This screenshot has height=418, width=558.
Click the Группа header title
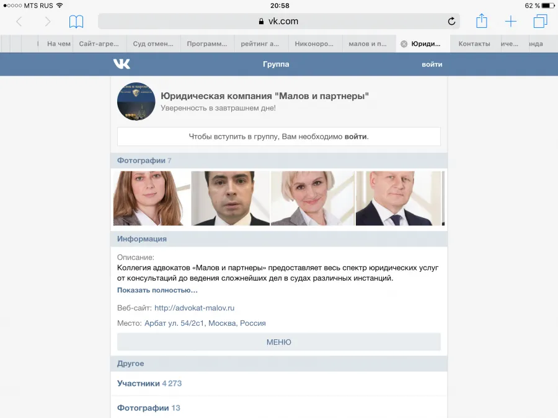click(x=276, y=64)
